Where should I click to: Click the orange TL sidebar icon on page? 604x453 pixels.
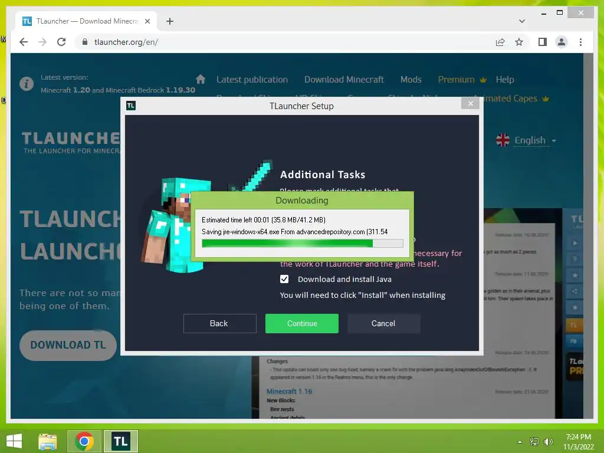click(573, 325)
